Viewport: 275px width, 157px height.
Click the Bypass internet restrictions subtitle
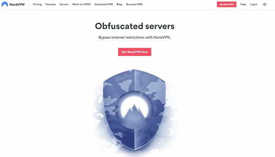click(135, 38)
